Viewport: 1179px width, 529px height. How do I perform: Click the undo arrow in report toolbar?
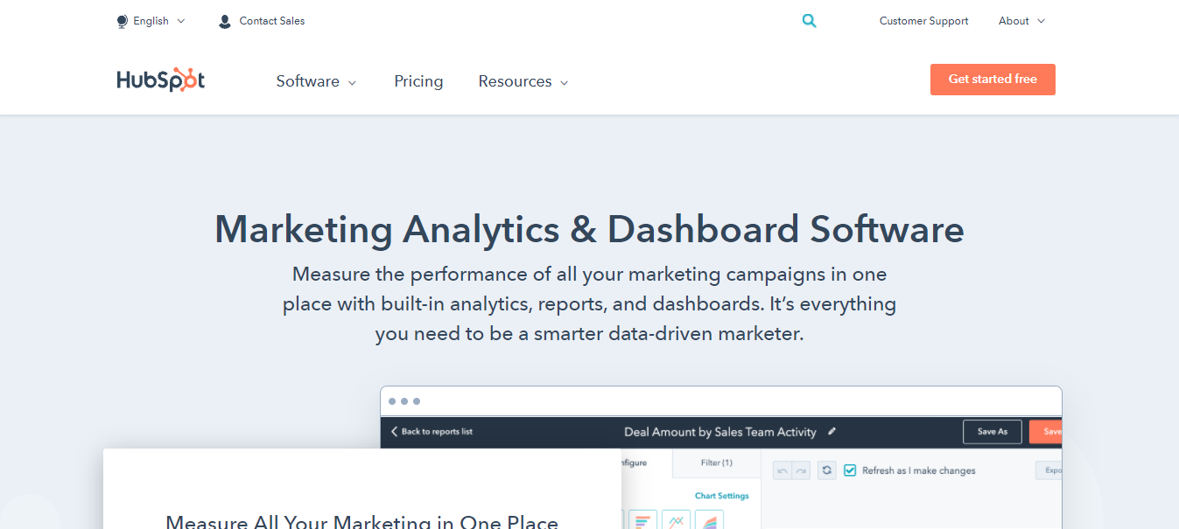[x=782, y=470]
